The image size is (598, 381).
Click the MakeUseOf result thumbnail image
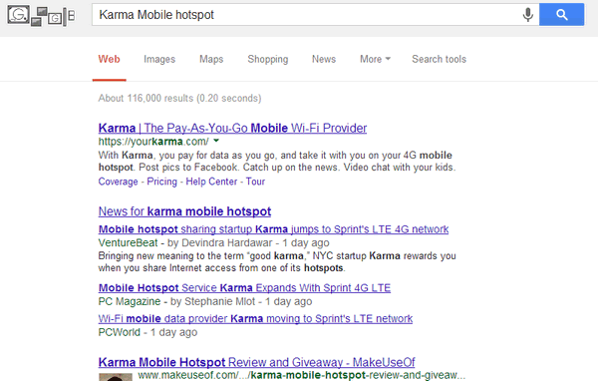click(x=116, y=377)
